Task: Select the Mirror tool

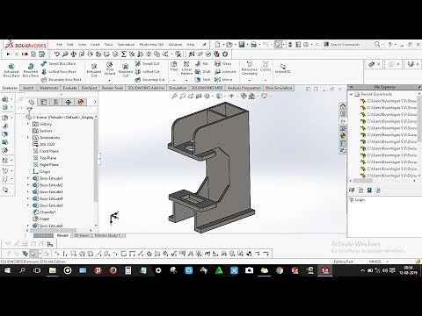Action: 223,79
